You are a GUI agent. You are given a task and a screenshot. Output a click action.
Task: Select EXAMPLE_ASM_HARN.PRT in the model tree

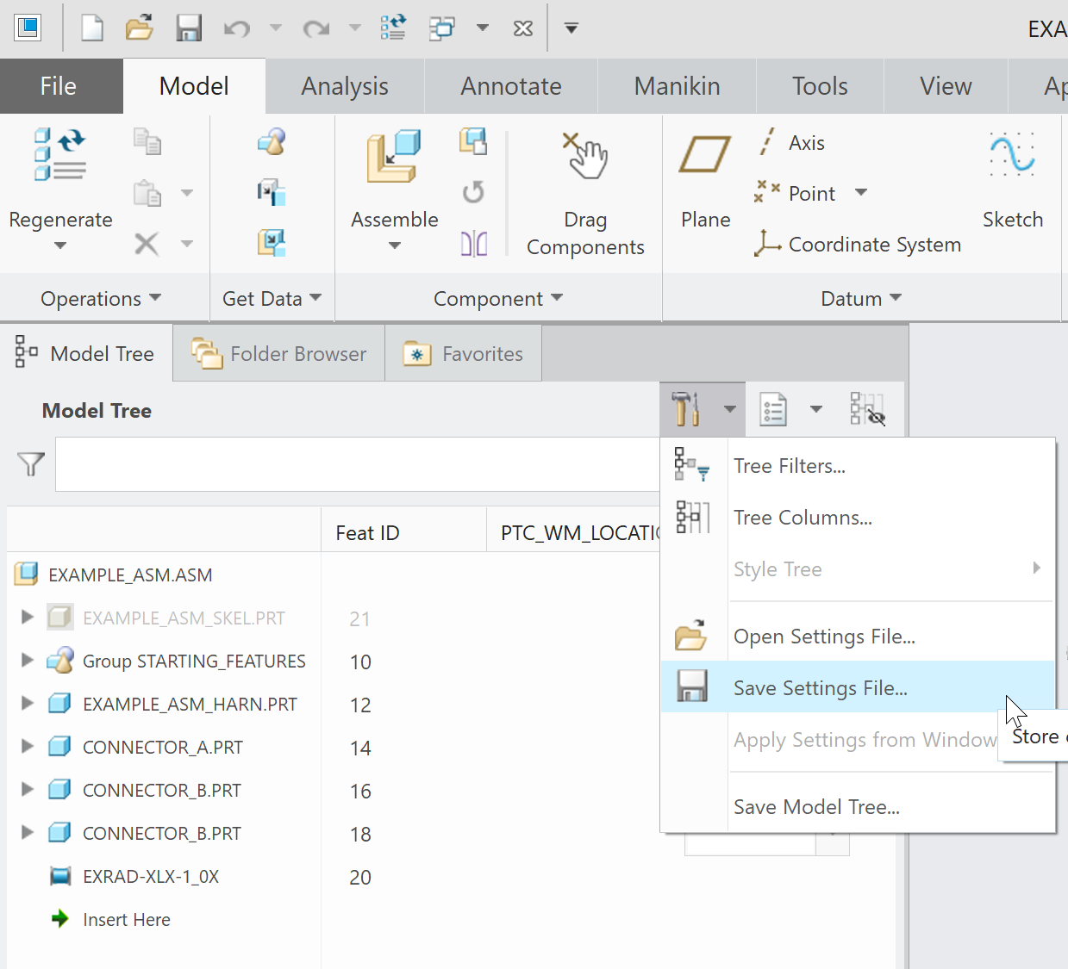point(190,704)
